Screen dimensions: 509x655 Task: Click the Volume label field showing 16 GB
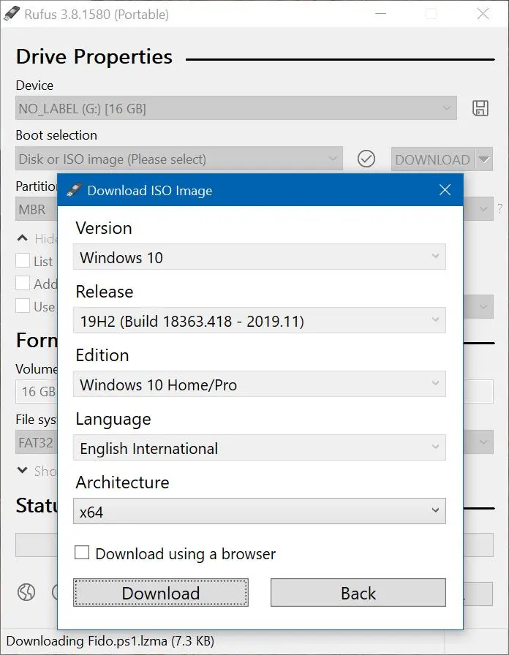click(37, 391)
